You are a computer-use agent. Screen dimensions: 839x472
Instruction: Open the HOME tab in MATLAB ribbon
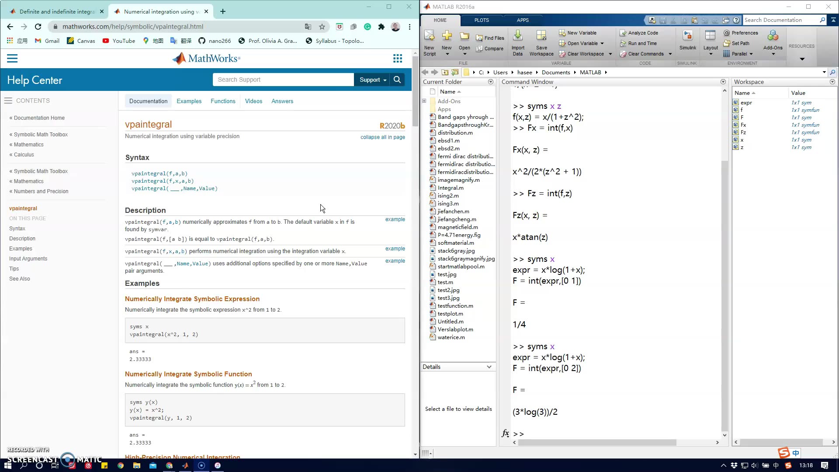pos(439,20)
